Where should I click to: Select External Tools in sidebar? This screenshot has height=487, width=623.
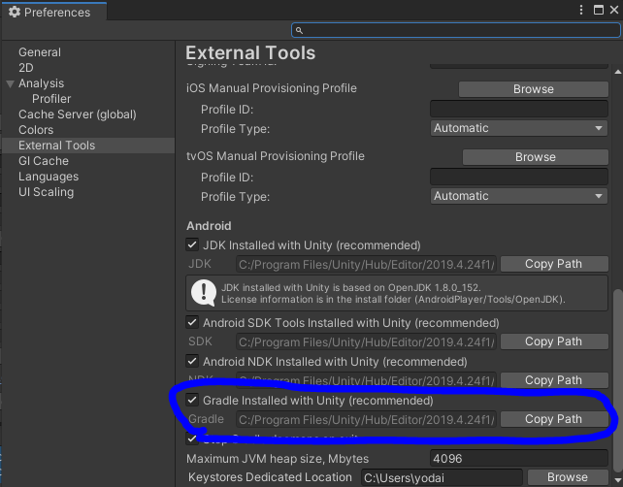coord(56,146)
